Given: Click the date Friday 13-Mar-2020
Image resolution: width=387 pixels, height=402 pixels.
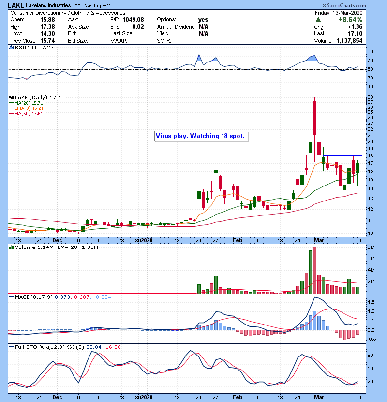Looking at the screenshot, I should click(339, 13).
